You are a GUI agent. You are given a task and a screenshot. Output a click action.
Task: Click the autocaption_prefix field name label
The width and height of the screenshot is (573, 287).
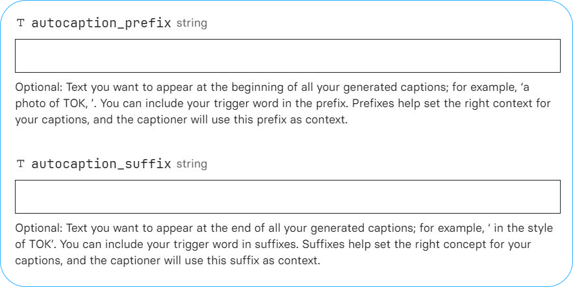pyautogui.click(x=101, y=23)
